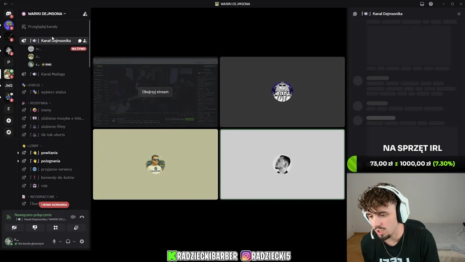Screen dimensions: 465x262
Task: Click the noise suppression waveform icon
Action: pos(73,217)
